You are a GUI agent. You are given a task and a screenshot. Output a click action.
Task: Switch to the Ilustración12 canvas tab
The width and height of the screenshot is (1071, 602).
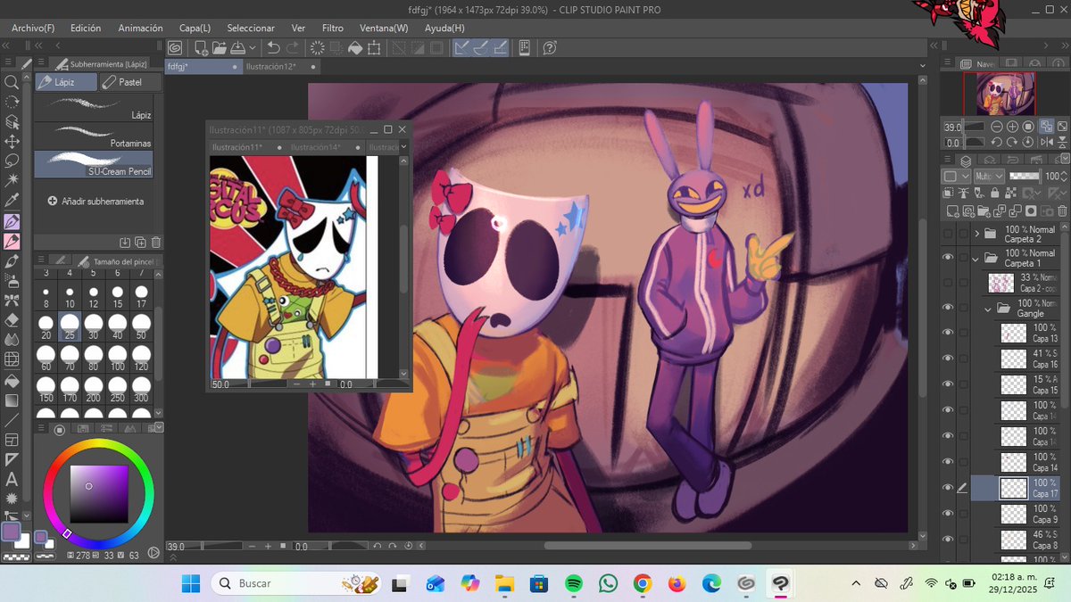[x=270, y=67]
